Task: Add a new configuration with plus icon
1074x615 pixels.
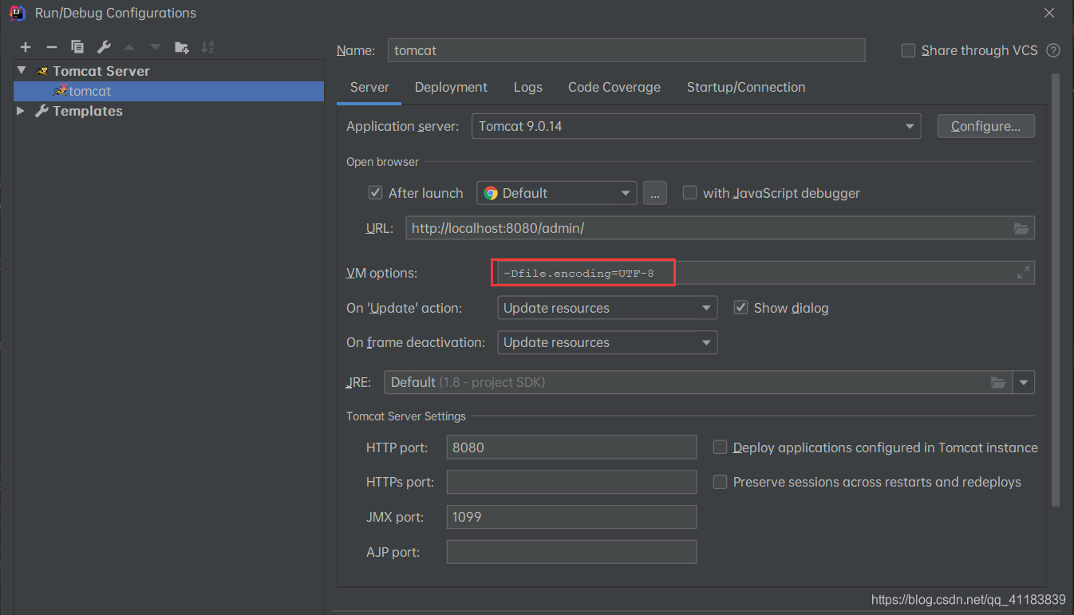Action: [x=26, y=47]
